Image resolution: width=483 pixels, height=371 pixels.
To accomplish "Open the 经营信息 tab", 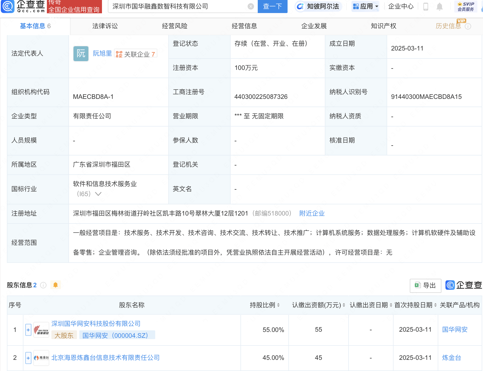I will [x=244, y=26].
